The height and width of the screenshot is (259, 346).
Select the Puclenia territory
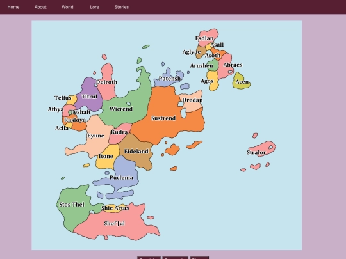[x=121, y=178]
